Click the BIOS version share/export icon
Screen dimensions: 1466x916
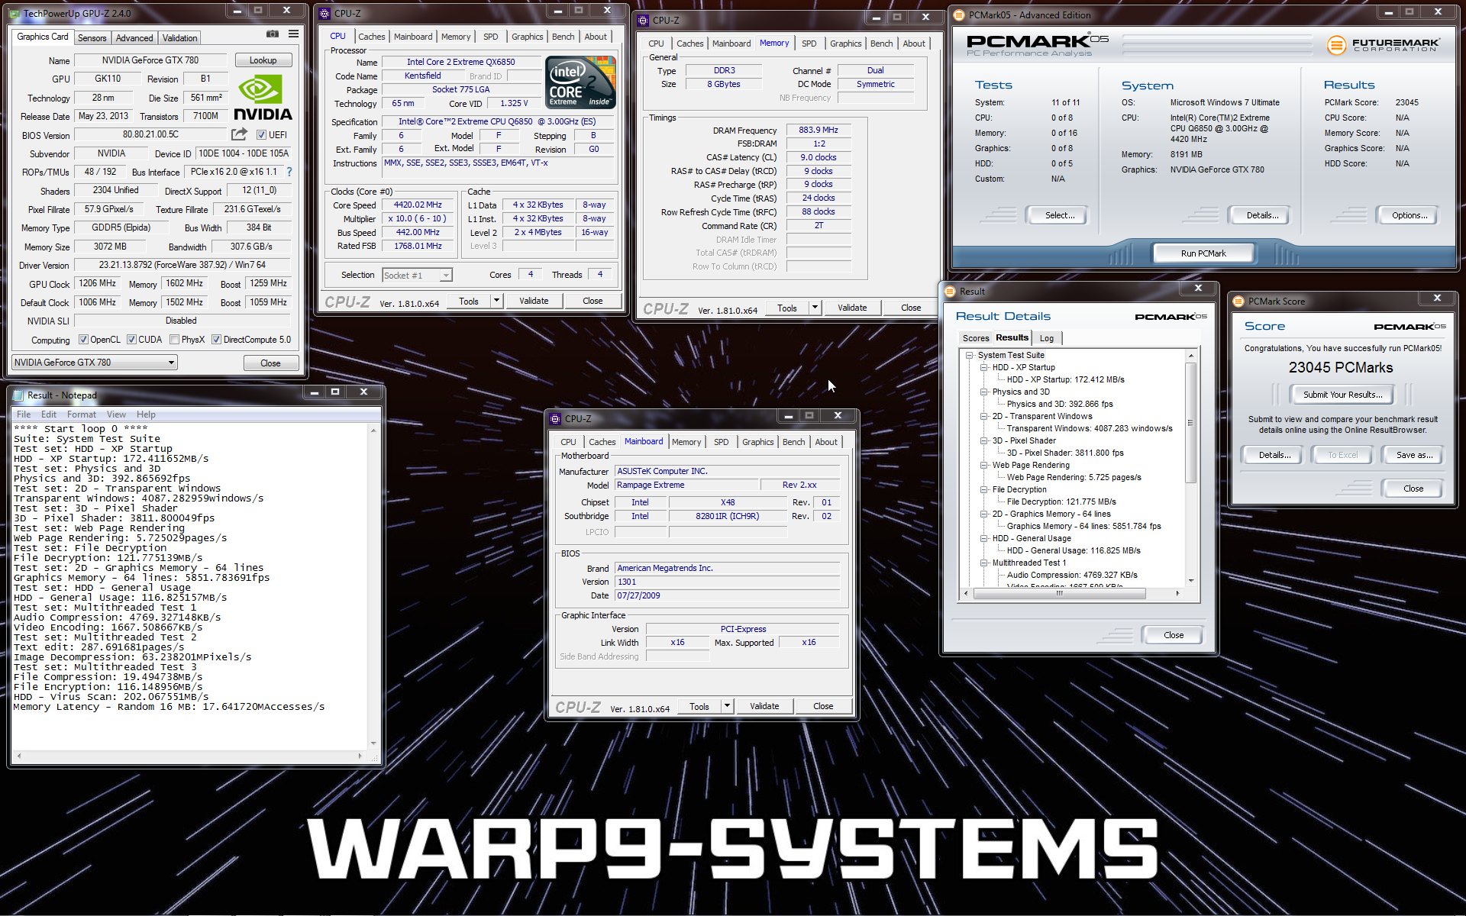coord(239,134)
